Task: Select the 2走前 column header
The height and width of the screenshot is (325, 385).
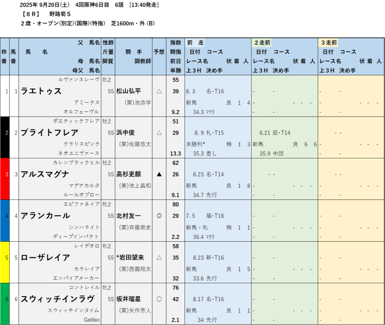Action: click(262, 43)
